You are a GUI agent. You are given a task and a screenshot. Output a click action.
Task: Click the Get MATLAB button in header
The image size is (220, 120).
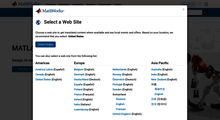click(x=188, y=4)
